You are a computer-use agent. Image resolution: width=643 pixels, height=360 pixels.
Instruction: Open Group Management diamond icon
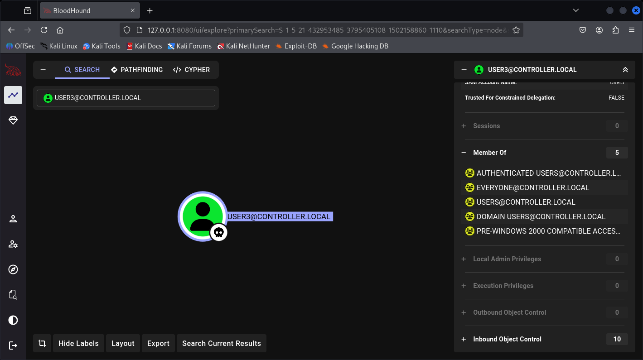click(13, 120)
